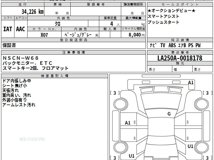The image size is (214, 160).
Task: Select the アームレスト汚れ inspector note
Action: (19, 105)
